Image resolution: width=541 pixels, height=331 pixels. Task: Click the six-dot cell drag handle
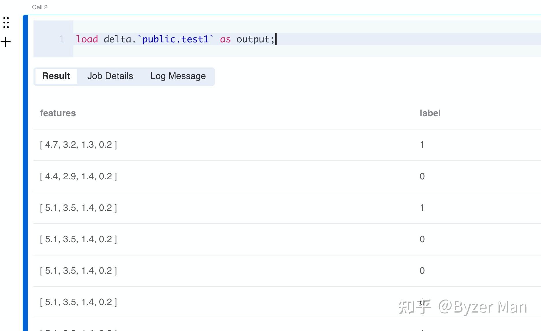[x=6, y=22]
